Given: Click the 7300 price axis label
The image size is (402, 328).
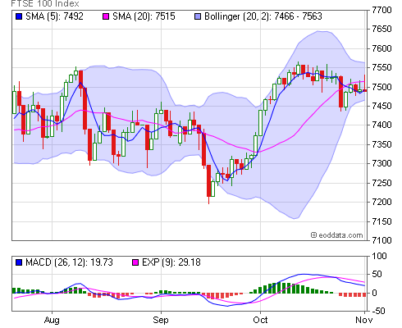Looking at the screenshot, I should [x=381, y=163].
